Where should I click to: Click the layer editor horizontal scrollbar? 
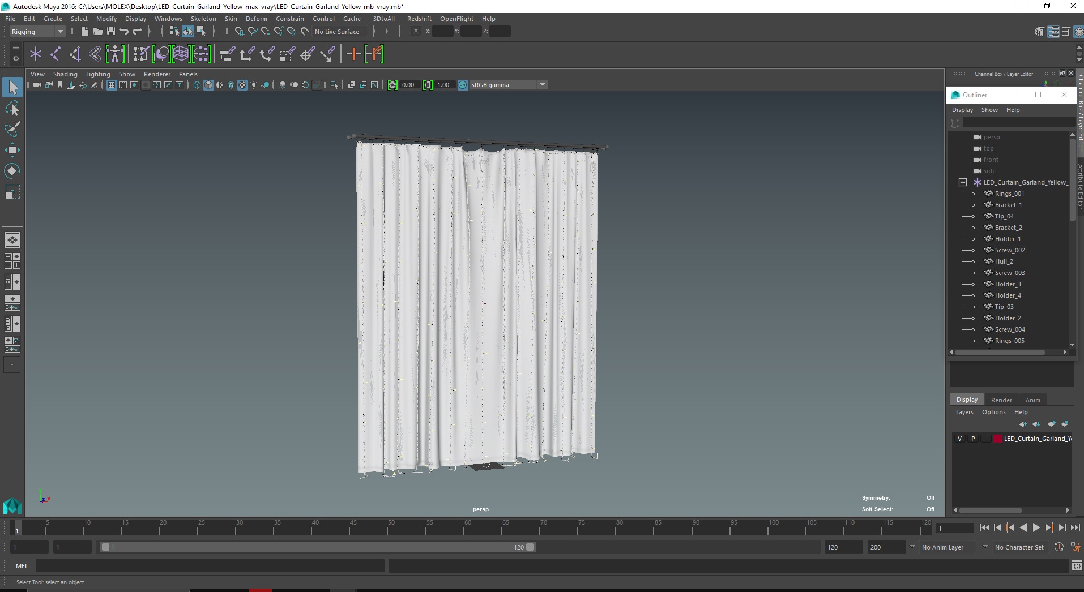[991, 511]
